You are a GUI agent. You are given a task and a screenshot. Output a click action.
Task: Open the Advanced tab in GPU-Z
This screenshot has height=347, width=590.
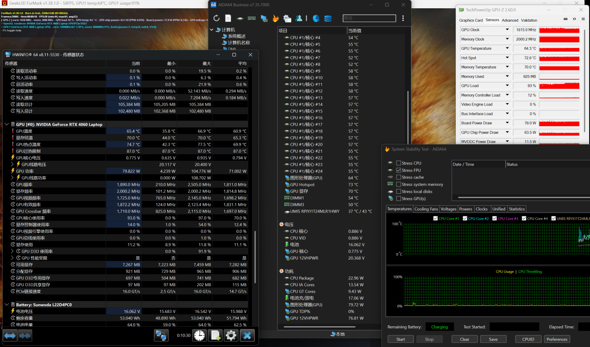coord(510,20)
